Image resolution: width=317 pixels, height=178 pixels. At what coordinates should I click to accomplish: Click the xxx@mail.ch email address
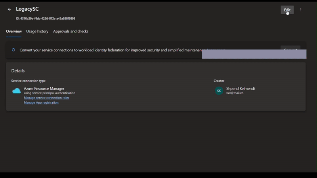pyautogui.click(x=235, y=93)
